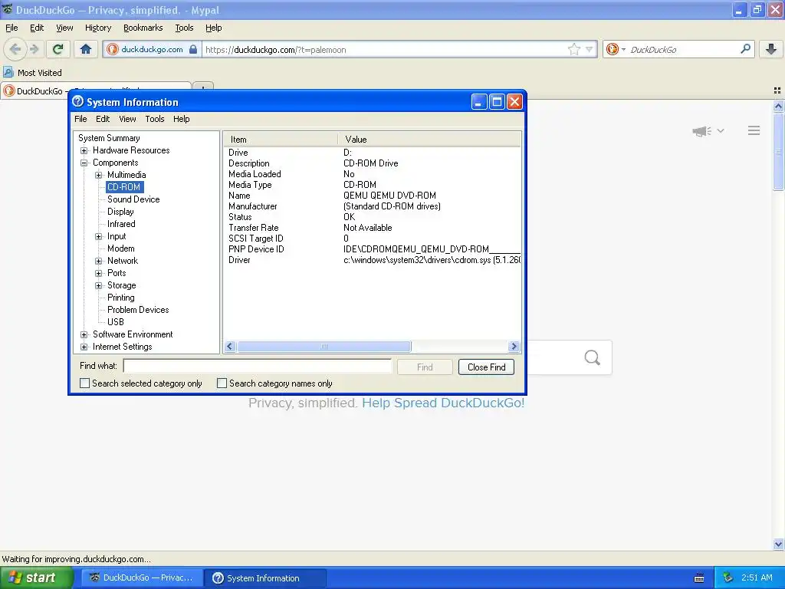This screenshot has height=589, width=785.
Task: Click the network tray icon in taskbar
Action: (728, 577)
